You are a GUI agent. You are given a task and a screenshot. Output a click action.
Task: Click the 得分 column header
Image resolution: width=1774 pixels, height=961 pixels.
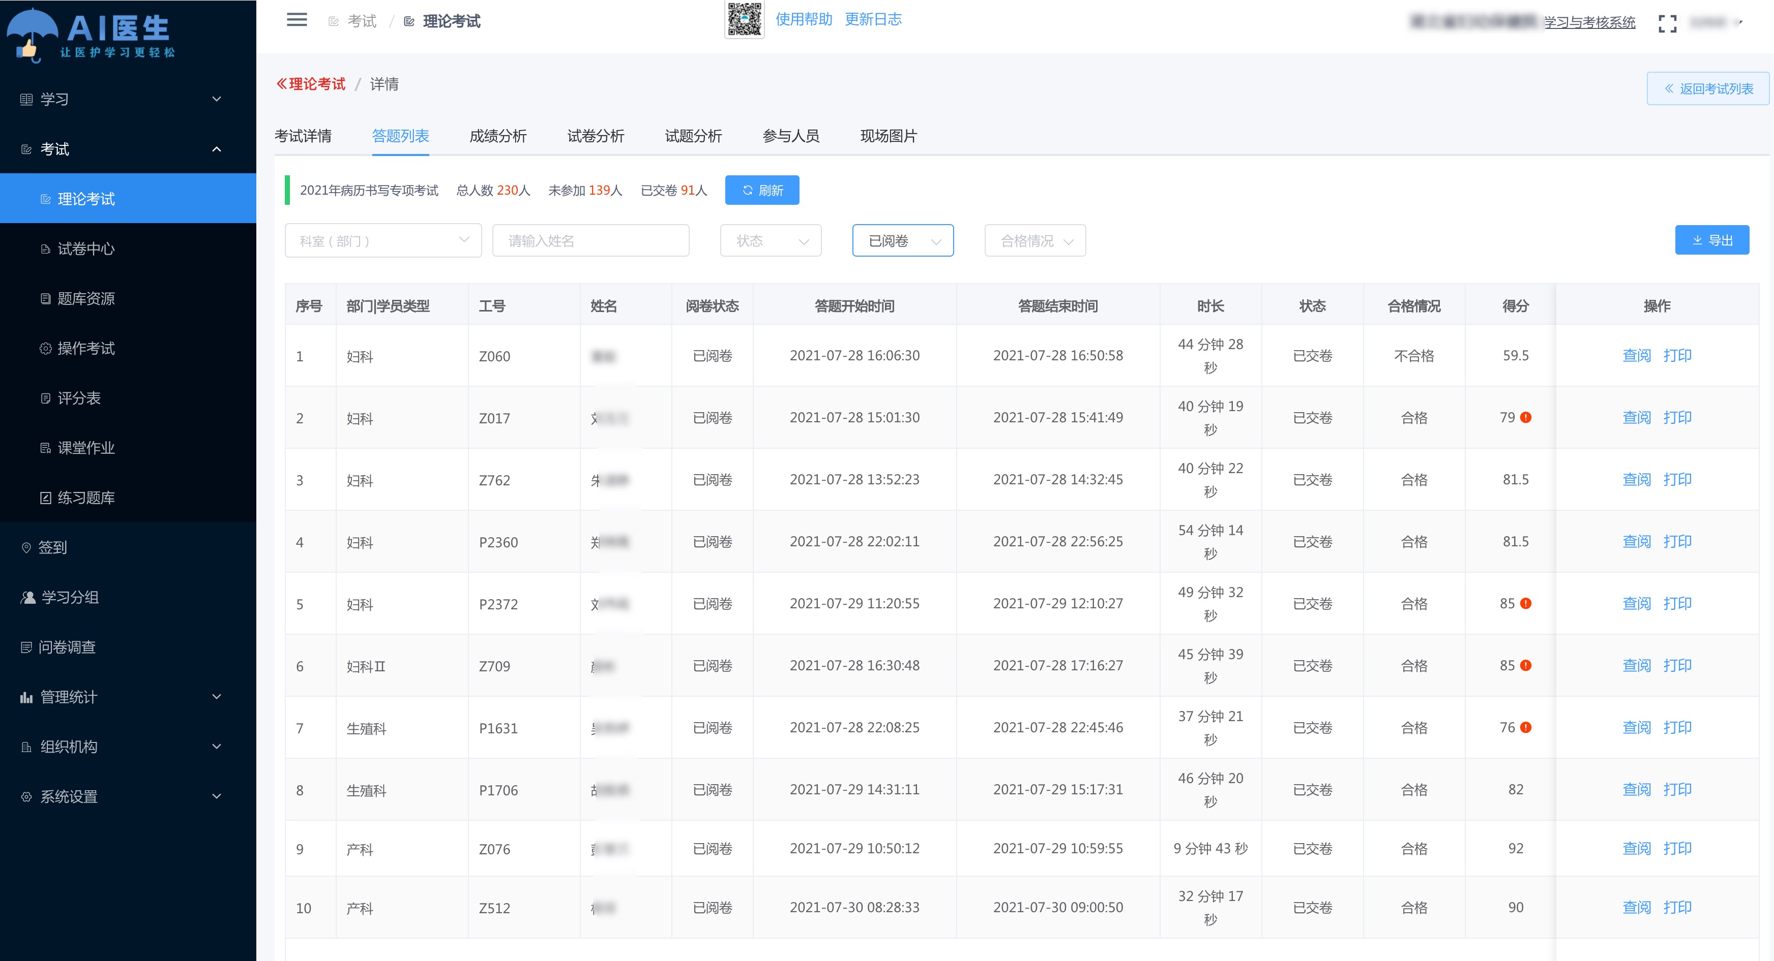tap(1515, 306)
